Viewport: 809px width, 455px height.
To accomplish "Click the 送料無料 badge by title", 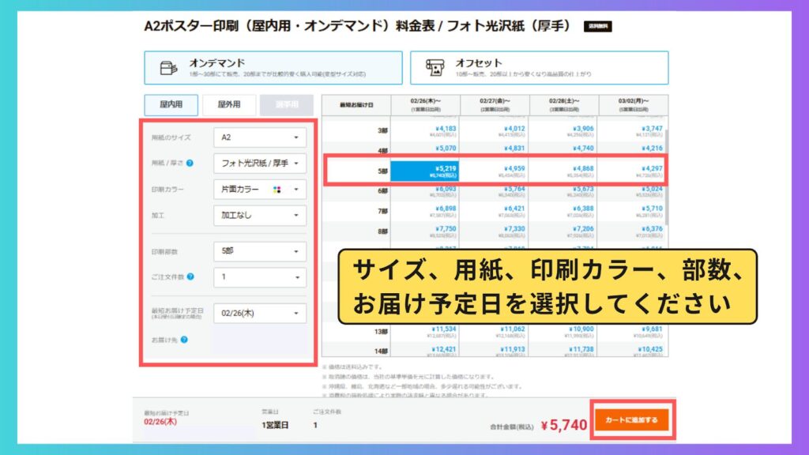I will coord(598,26).
